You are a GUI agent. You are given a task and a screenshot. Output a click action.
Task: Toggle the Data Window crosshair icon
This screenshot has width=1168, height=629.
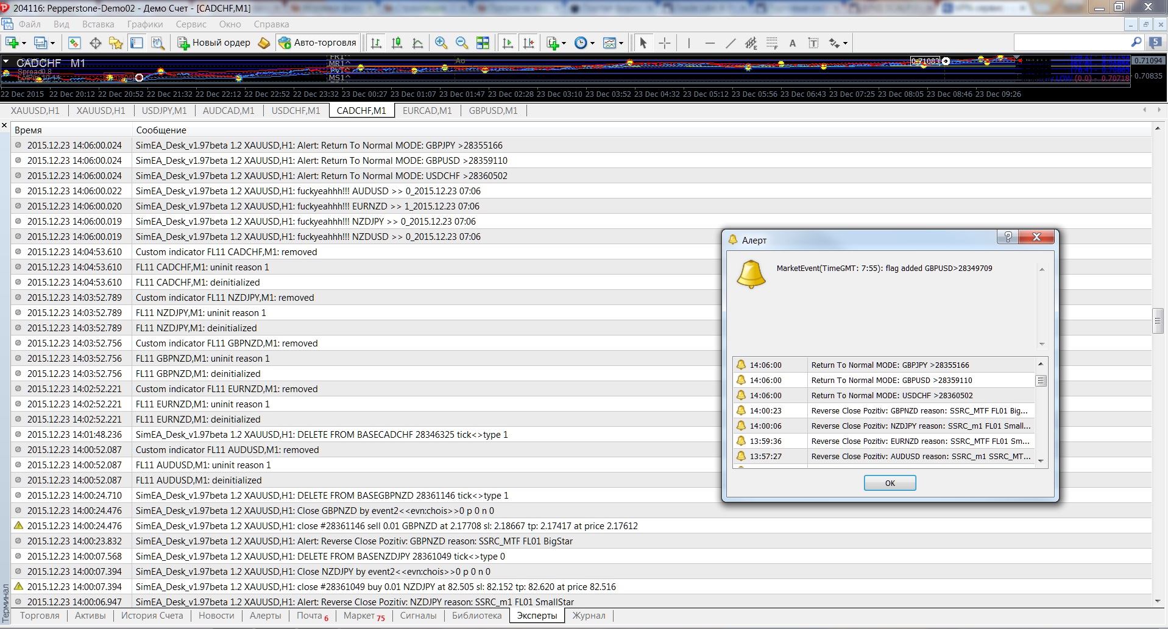coord(95,43)
